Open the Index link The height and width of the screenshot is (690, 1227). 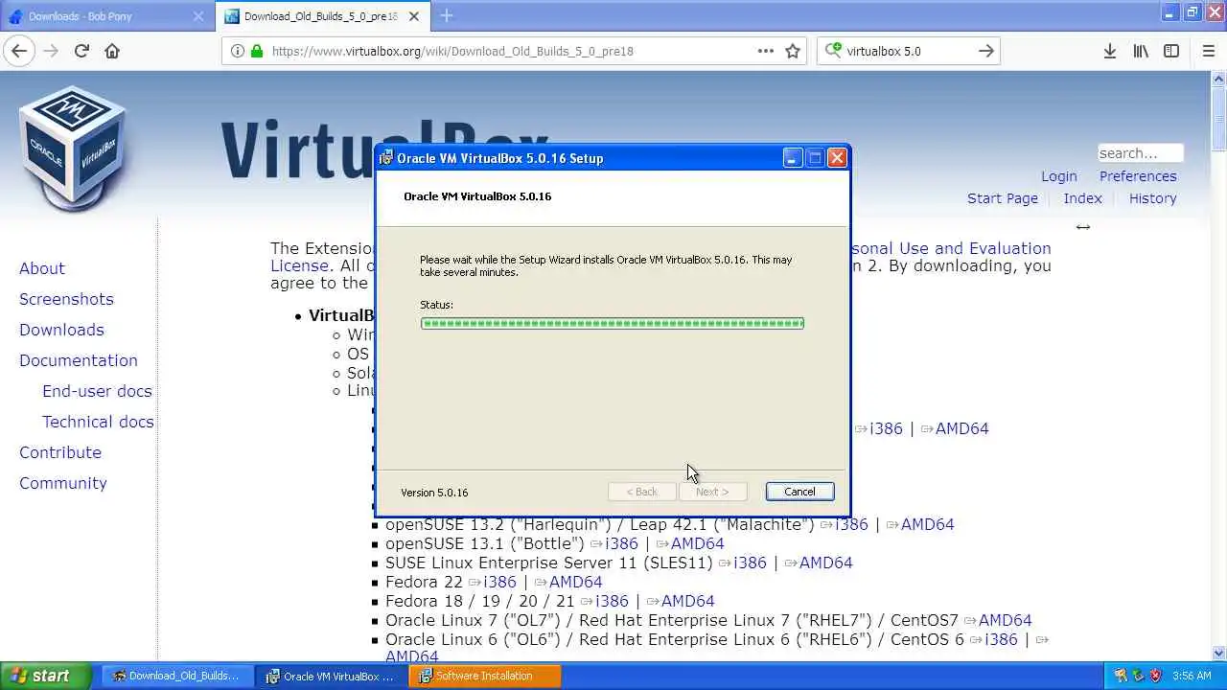[x=1082, y=198]
